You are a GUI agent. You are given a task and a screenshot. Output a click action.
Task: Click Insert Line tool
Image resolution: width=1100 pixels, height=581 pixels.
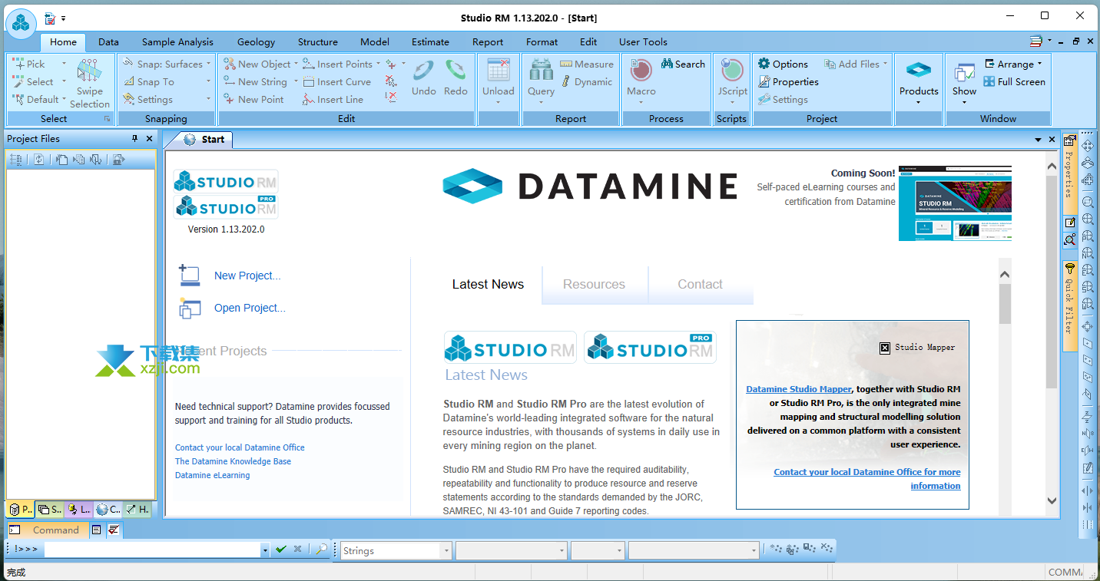333,100
